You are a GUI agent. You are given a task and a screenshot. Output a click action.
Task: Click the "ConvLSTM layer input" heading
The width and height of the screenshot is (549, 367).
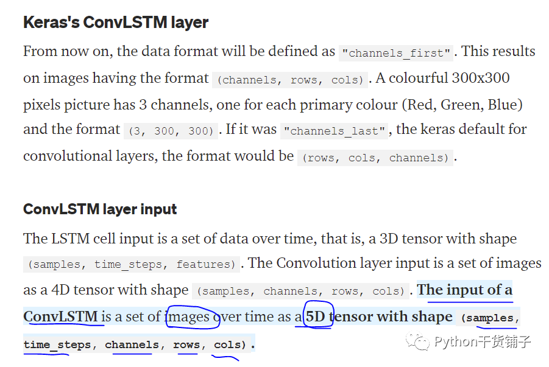(100, 209)
